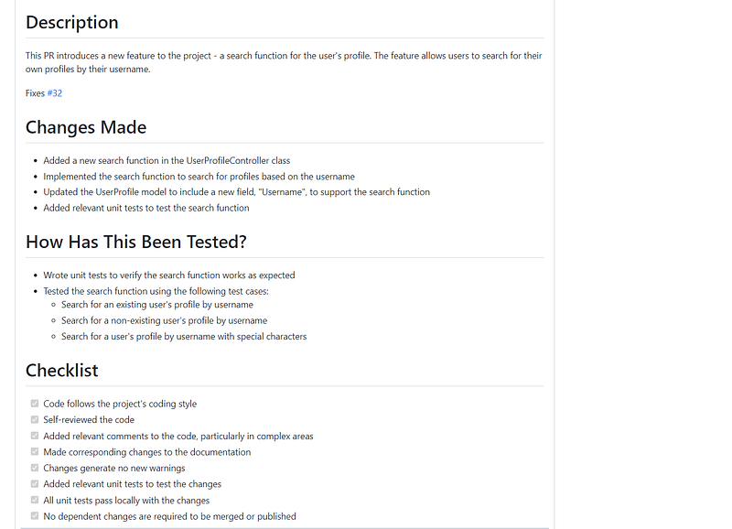The width and height of the screenshot is (732, 529).
Task: Click the 'special characters' test case item
Action: pos(184,337)
